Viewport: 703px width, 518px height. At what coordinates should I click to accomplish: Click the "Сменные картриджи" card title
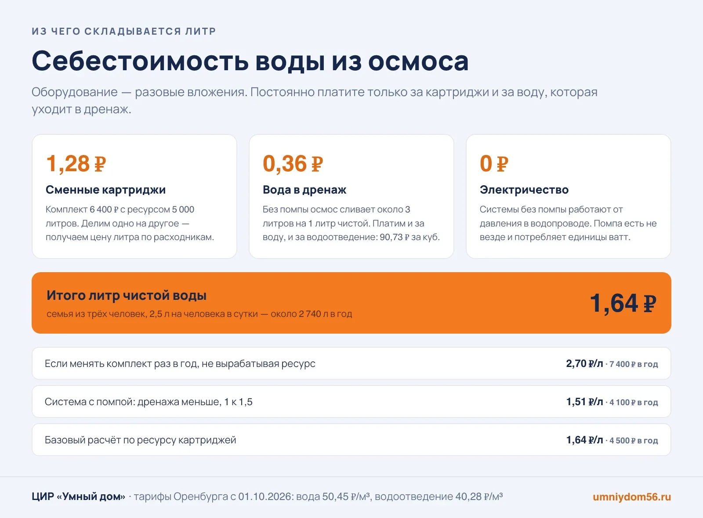point(105,190)
